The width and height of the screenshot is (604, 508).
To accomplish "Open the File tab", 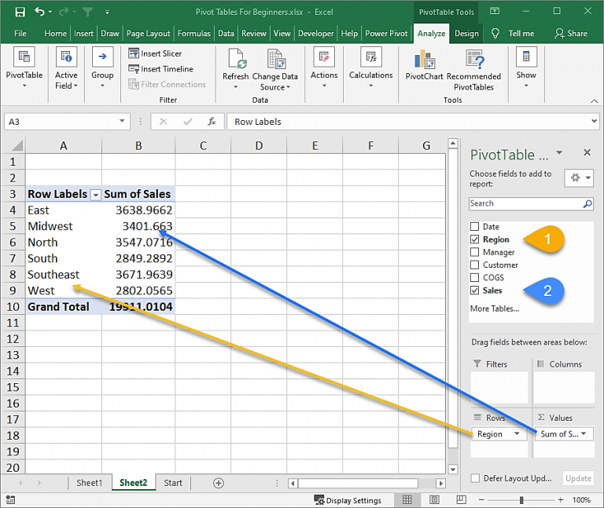I will click(20, 34).
